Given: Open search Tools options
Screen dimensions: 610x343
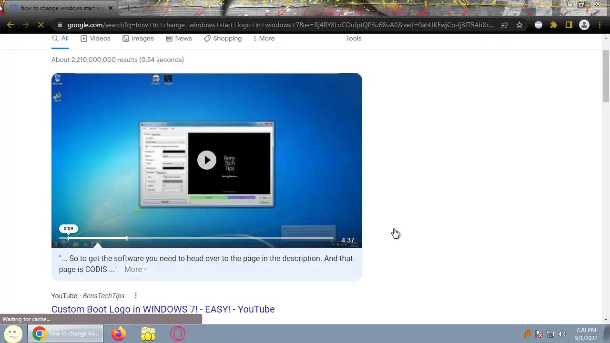Looking at the screenshot, I should (354, 39).
